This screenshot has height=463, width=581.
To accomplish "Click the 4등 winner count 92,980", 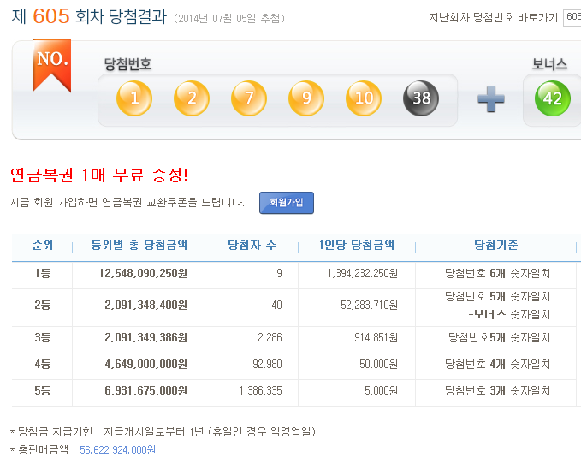I will click(268, 365).
